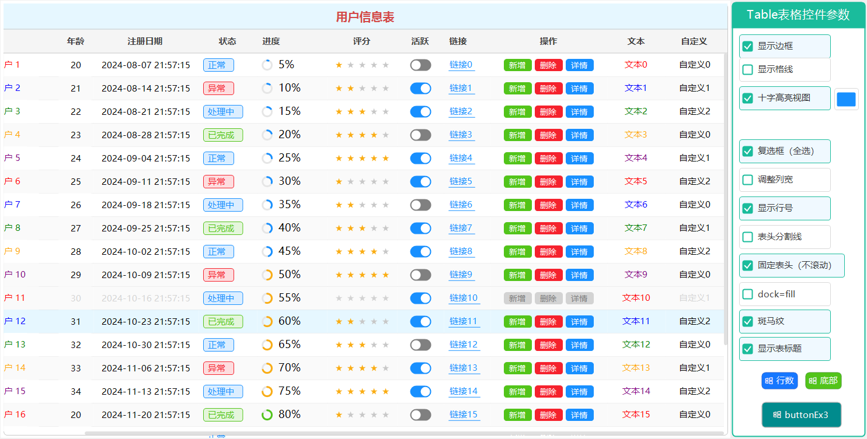Viewport: 867px width, 439px height.
Task: Click 删除 button in row 户 16
Action: tap(548, 415)
